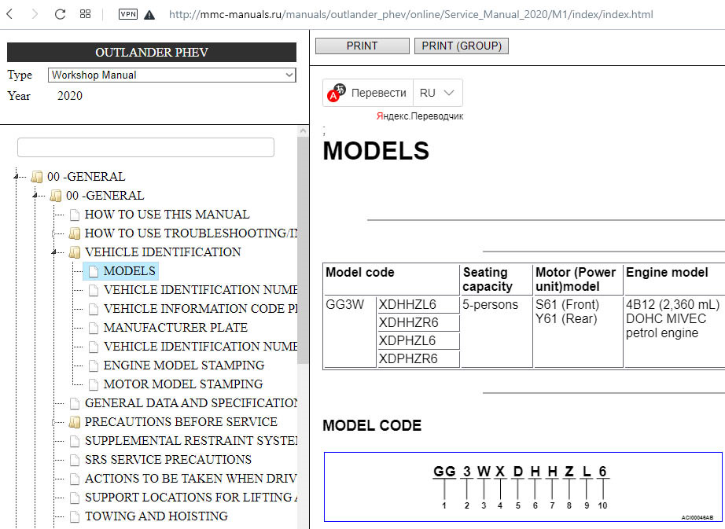Open the browser tab grid icon

85,14
